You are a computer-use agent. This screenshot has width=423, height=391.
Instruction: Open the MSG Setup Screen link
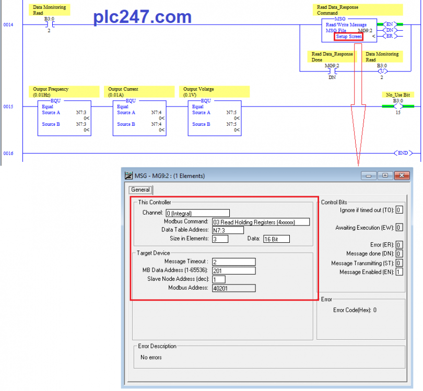point(348,37)
